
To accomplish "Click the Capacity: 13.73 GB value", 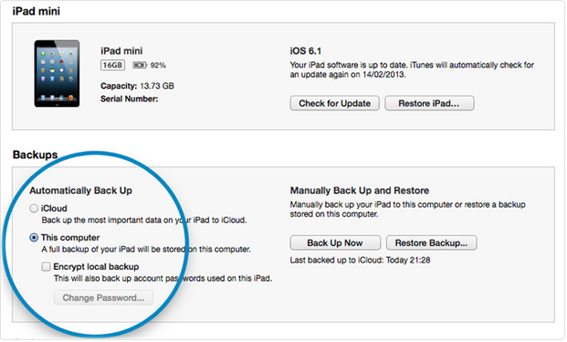I will pyautogui.click(x=157, y=86).
